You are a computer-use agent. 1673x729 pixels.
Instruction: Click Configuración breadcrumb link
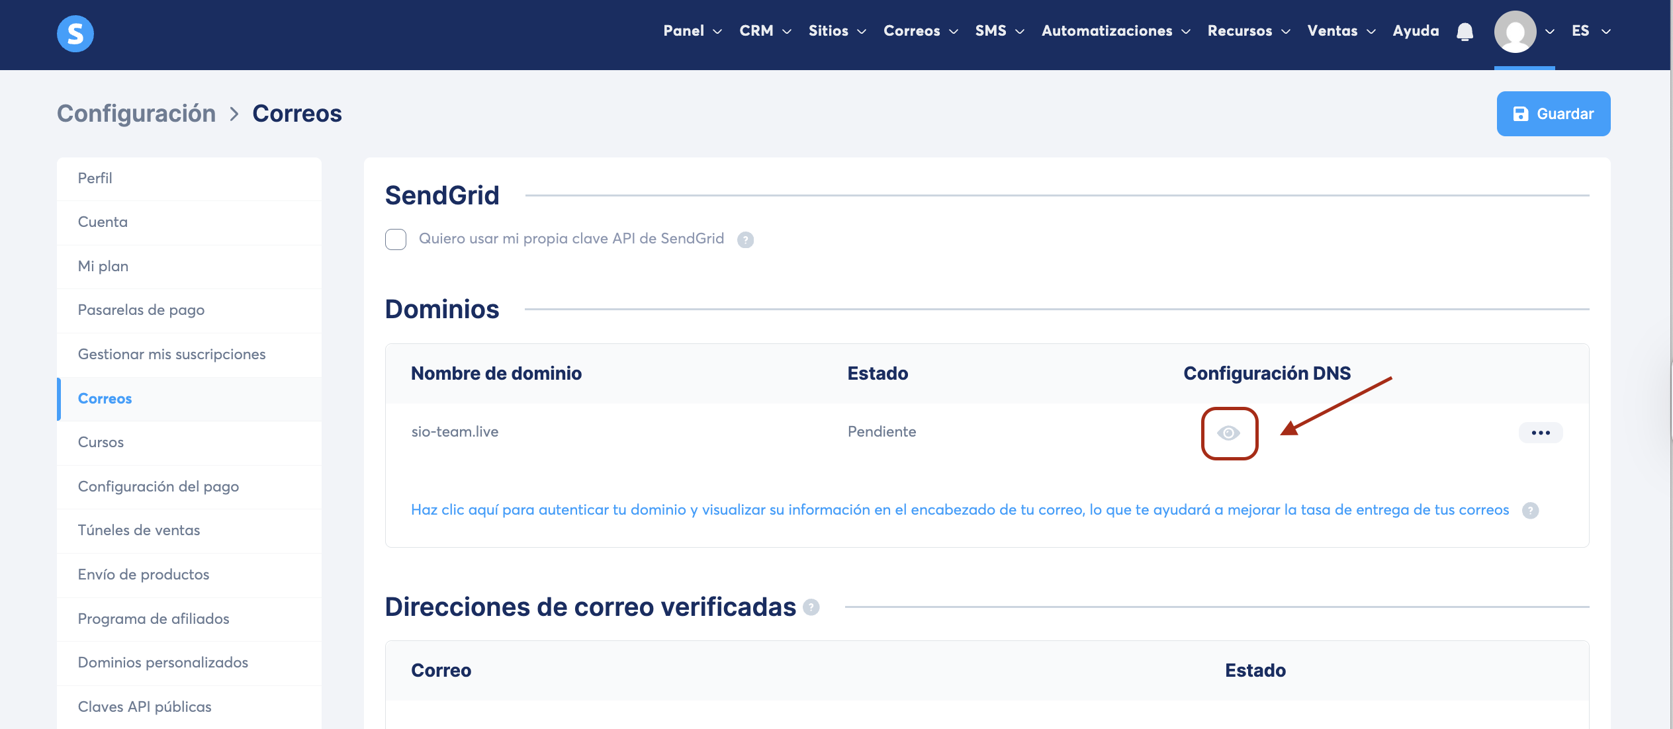click(136, 114)
